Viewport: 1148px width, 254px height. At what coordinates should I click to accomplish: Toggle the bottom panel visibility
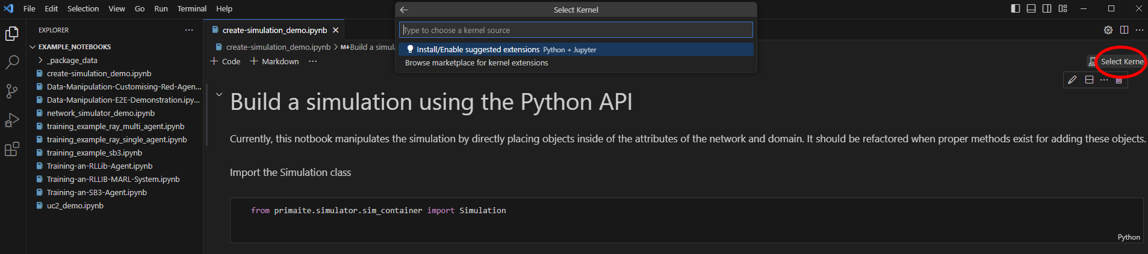click(x=1031, y=8)
